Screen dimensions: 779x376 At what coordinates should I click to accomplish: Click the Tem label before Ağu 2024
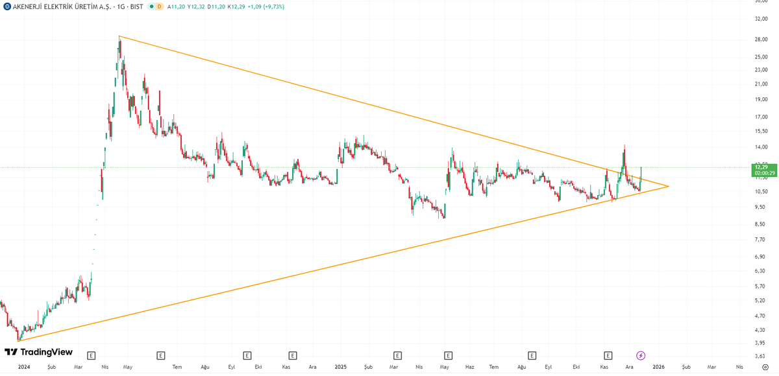tap(177, 367)
